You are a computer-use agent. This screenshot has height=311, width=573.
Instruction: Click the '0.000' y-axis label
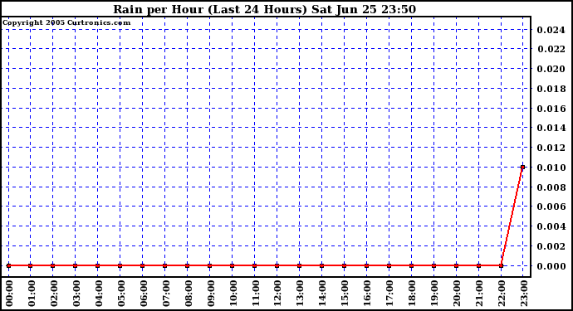pos(551,266)
